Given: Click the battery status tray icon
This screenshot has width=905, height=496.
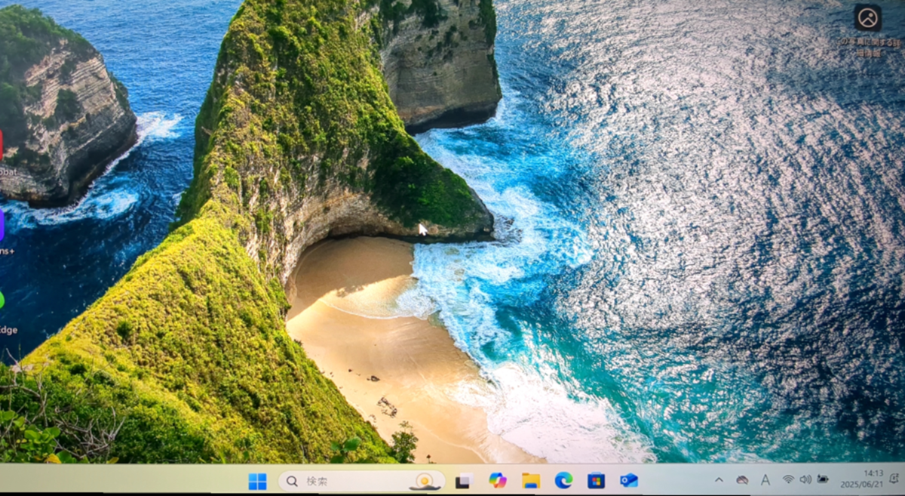Looking at the screenshot, I should (823, 479).
